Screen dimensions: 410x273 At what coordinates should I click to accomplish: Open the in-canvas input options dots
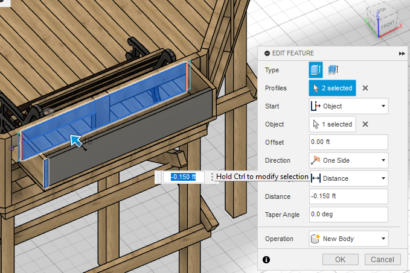(212, 177)
